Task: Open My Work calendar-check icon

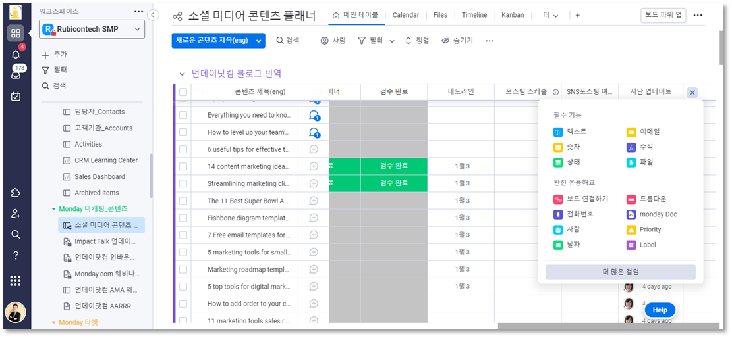Action: (15, 96)
